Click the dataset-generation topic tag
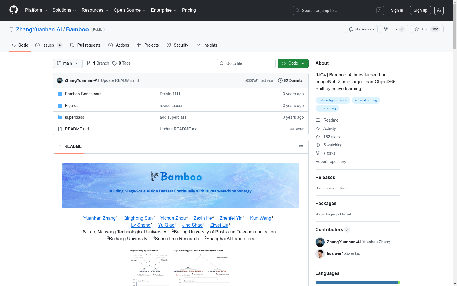The height and width of the screenshot is (286, 457). (333, 100)
